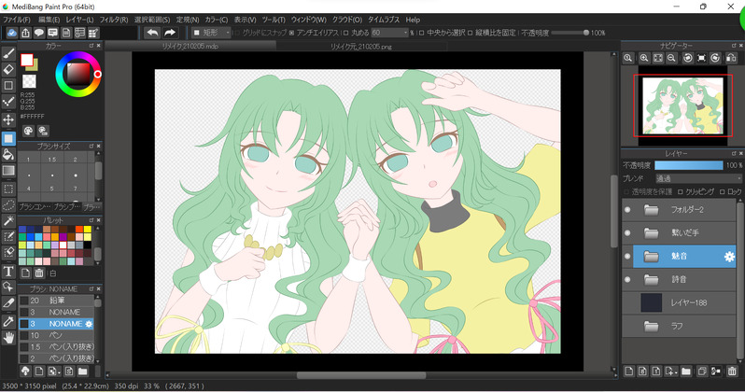Enable 縦横比を固定 checkbox
The height and width of the screenshot is (392, 745).
tap(471, 33)
